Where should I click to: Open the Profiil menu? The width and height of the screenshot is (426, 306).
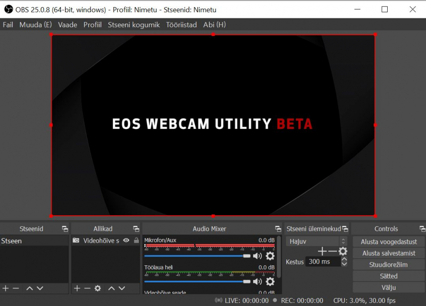(x=92, y=25)
